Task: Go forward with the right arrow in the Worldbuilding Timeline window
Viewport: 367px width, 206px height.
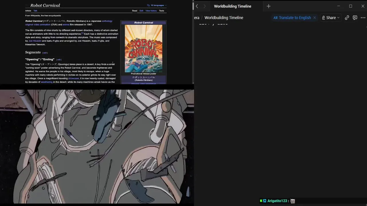Action: tap(204, 6)
